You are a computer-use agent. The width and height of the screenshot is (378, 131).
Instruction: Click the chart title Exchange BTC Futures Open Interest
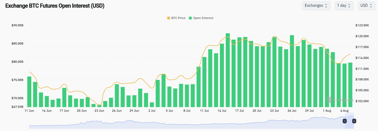[55, 6]
